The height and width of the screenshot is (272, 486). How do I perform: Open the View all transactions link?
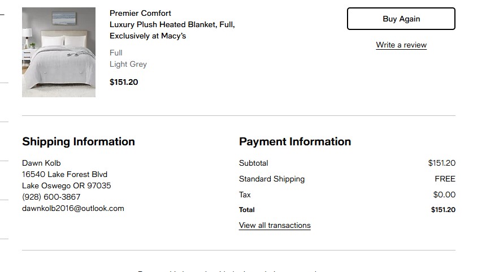(x=275, y=225)
